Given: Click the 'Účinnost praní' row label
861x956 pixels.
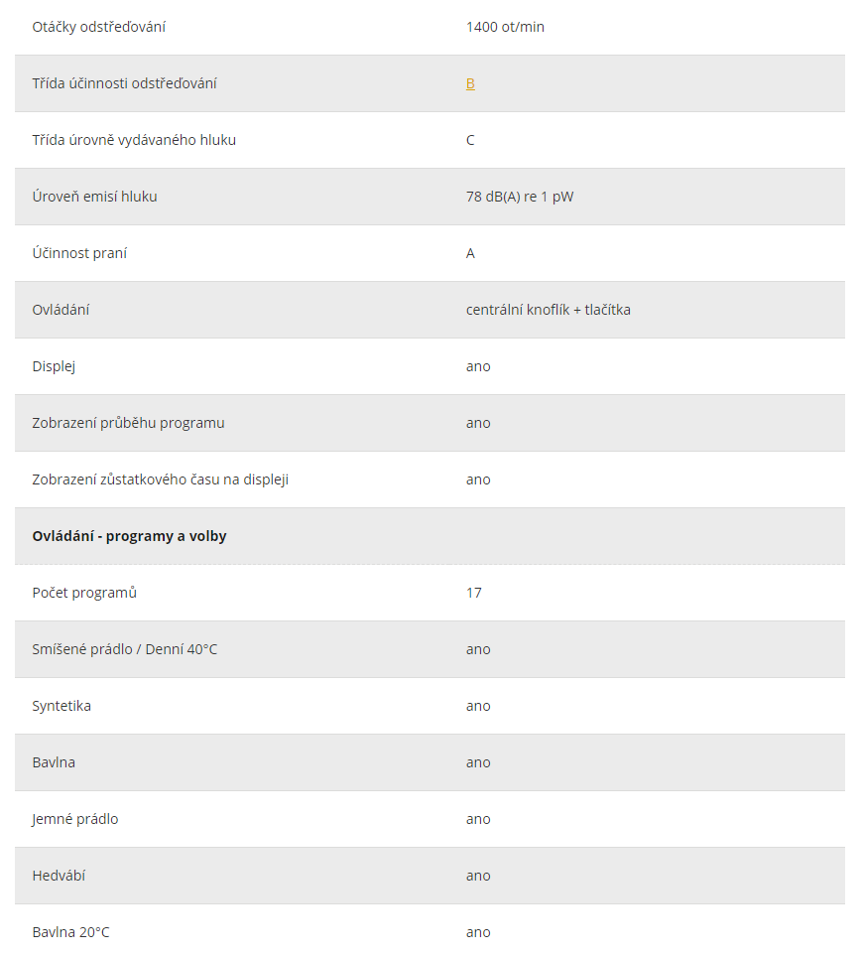Looking at the screenshot, I should point(79,253).
